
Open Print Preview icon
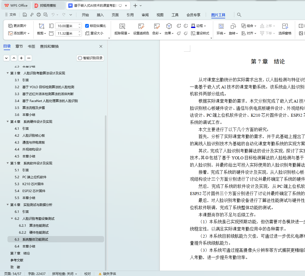[46, 15]
